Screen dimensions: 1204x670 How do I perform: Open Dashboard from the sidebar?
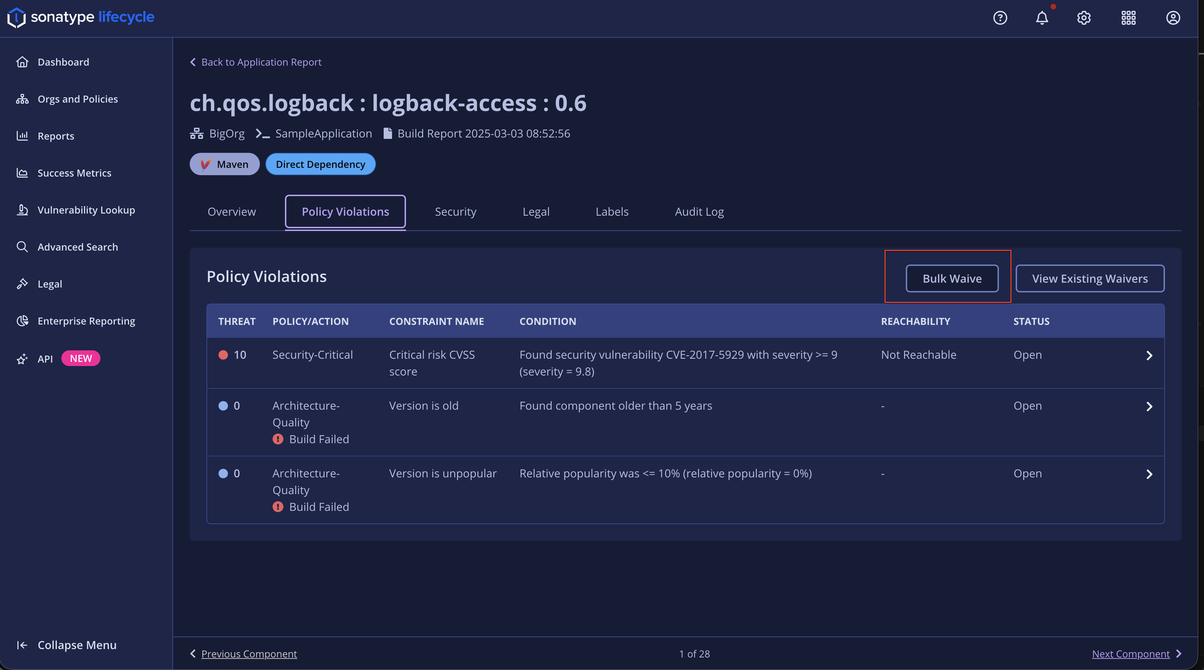point(63,62)
